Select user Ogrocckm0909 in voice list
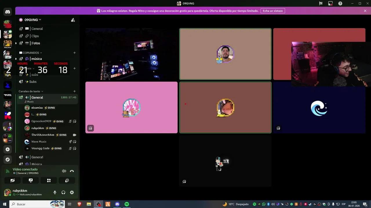Viewport: 371px width, 208px height. tap(50, 121)
